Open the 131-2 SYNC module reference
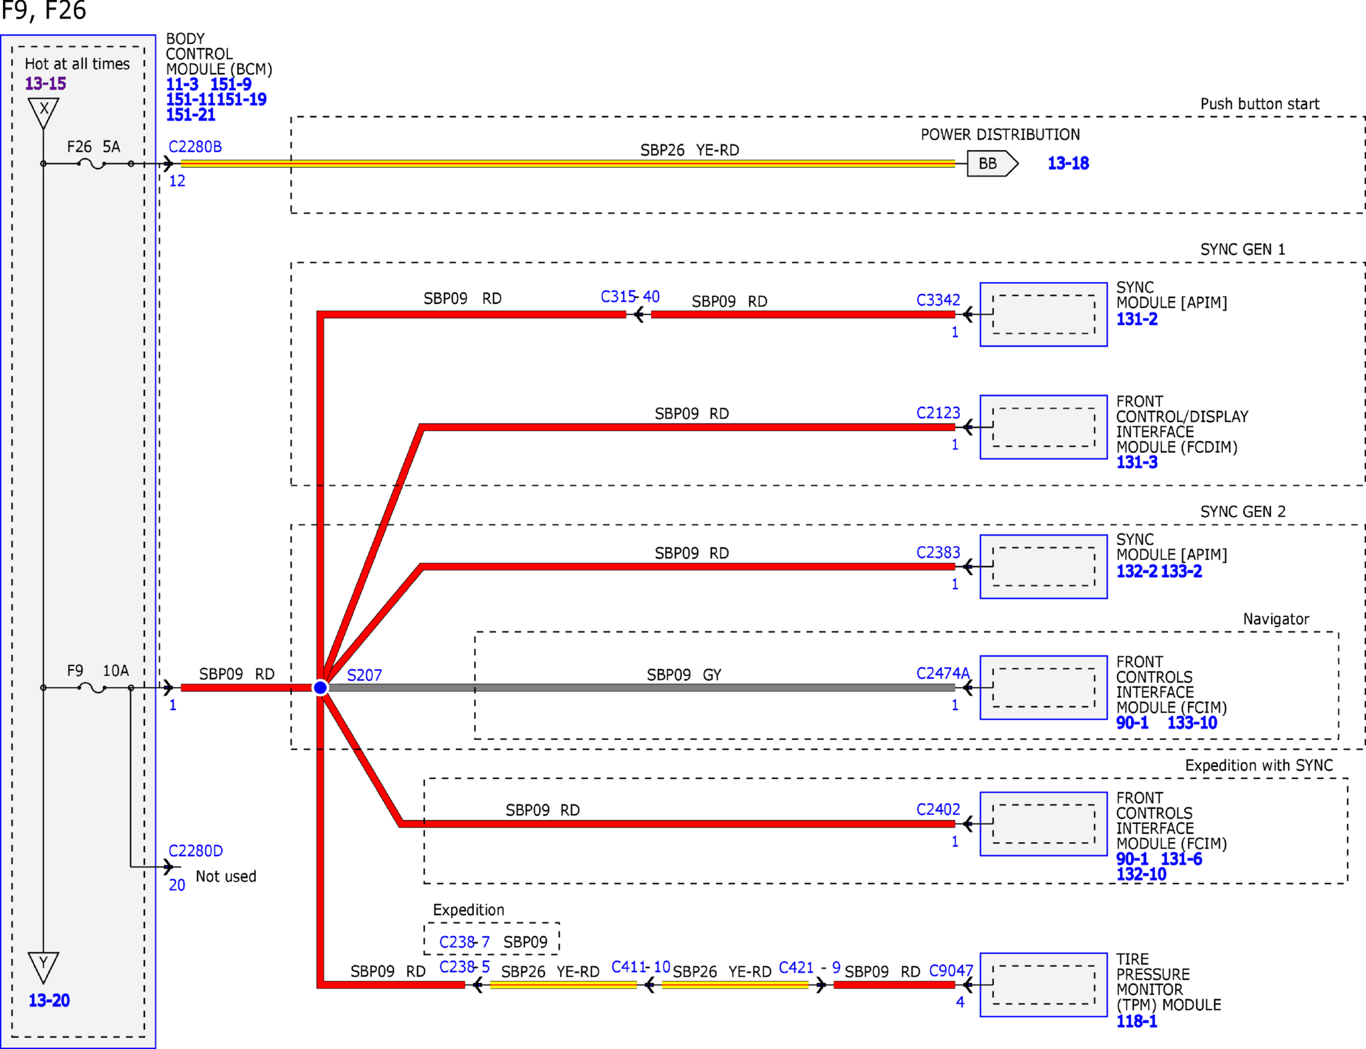The width and height of the screenshot is (1366, 1049). tap(1137, 319)
